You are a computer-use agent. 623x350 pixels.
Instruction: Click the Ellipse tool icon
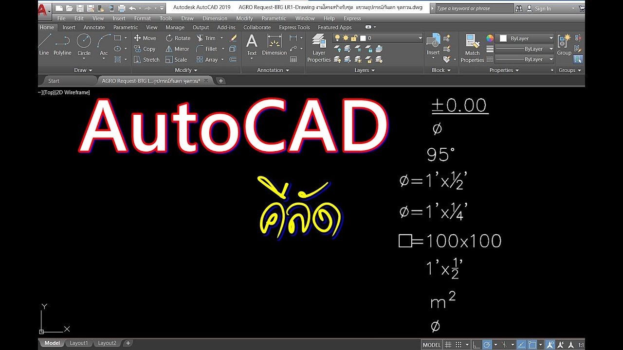point(117,49)
